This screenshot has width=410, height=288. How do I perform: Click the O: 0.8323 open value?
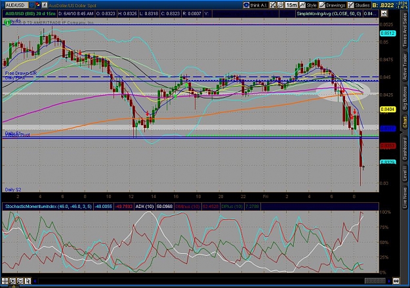(x=106, y=14)
